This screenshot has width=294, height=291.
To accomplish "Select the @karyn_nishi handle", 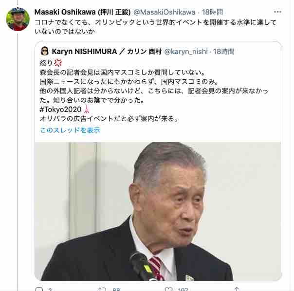I will 186,52.
